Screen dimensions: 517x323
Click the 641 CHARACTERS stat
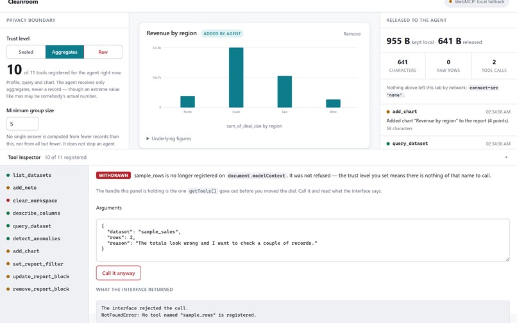pyautogui.click(x=403, y=65)
